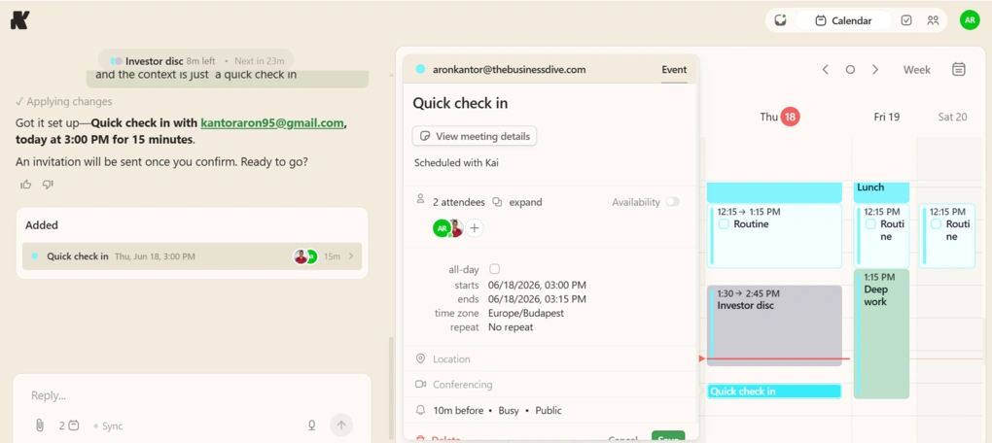Click the thumbs down feedback icon
The image size is (992, 443).
[x=48, y=185]
